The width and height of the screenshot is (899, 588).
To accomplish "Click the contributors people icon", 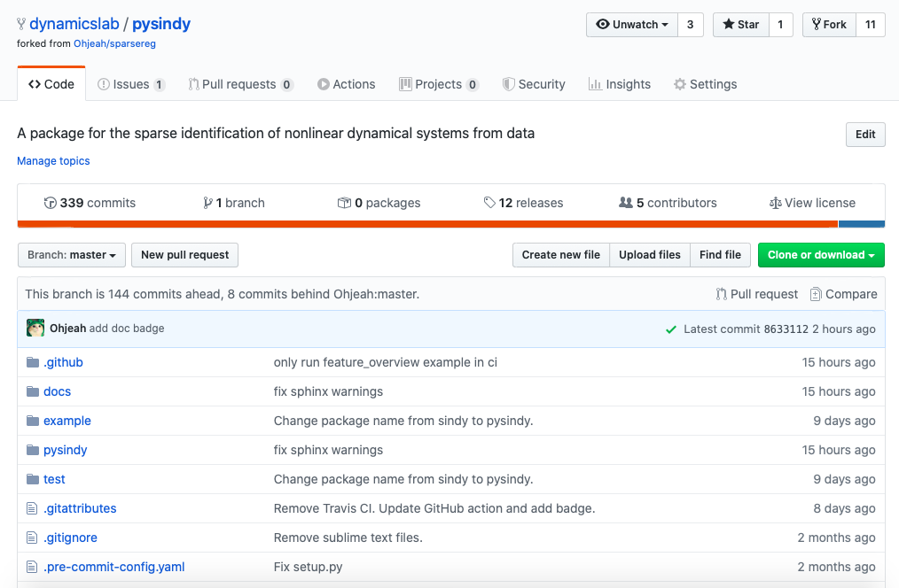I will (x=626, y=203).
